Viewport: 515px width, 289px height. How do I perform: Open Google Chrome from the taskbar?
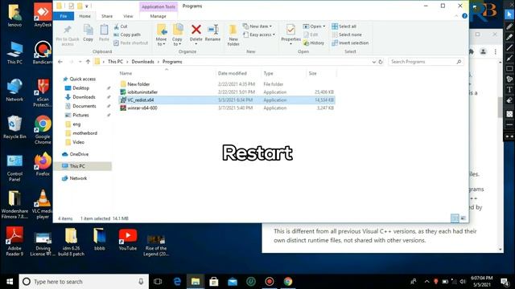(x=288, y=282)
